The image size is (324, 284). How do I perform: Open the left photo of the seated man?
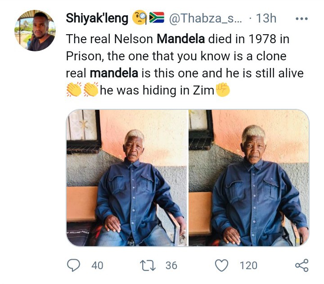point(126,178)
